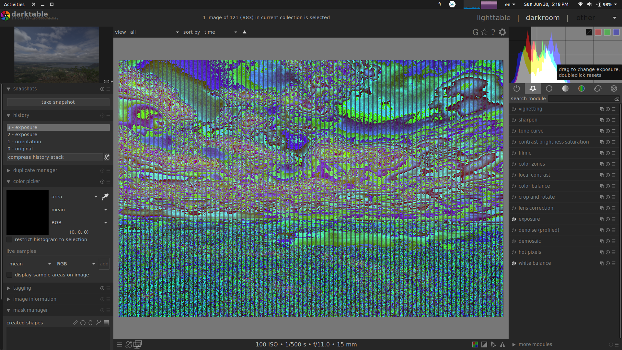Click compress history stack button
Image resolution: width=622 pixels, height=350 pixels.
click(x=55, y=157)
